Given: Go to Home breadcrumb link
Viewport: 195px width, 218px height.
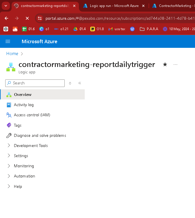Looking at the screenshot, I should click(x=12, y=54).
